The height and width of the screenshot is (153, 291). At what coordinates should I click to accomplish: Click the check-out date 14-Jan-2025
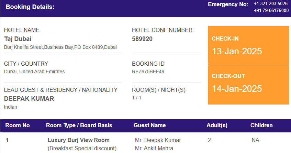coord(237,89)
